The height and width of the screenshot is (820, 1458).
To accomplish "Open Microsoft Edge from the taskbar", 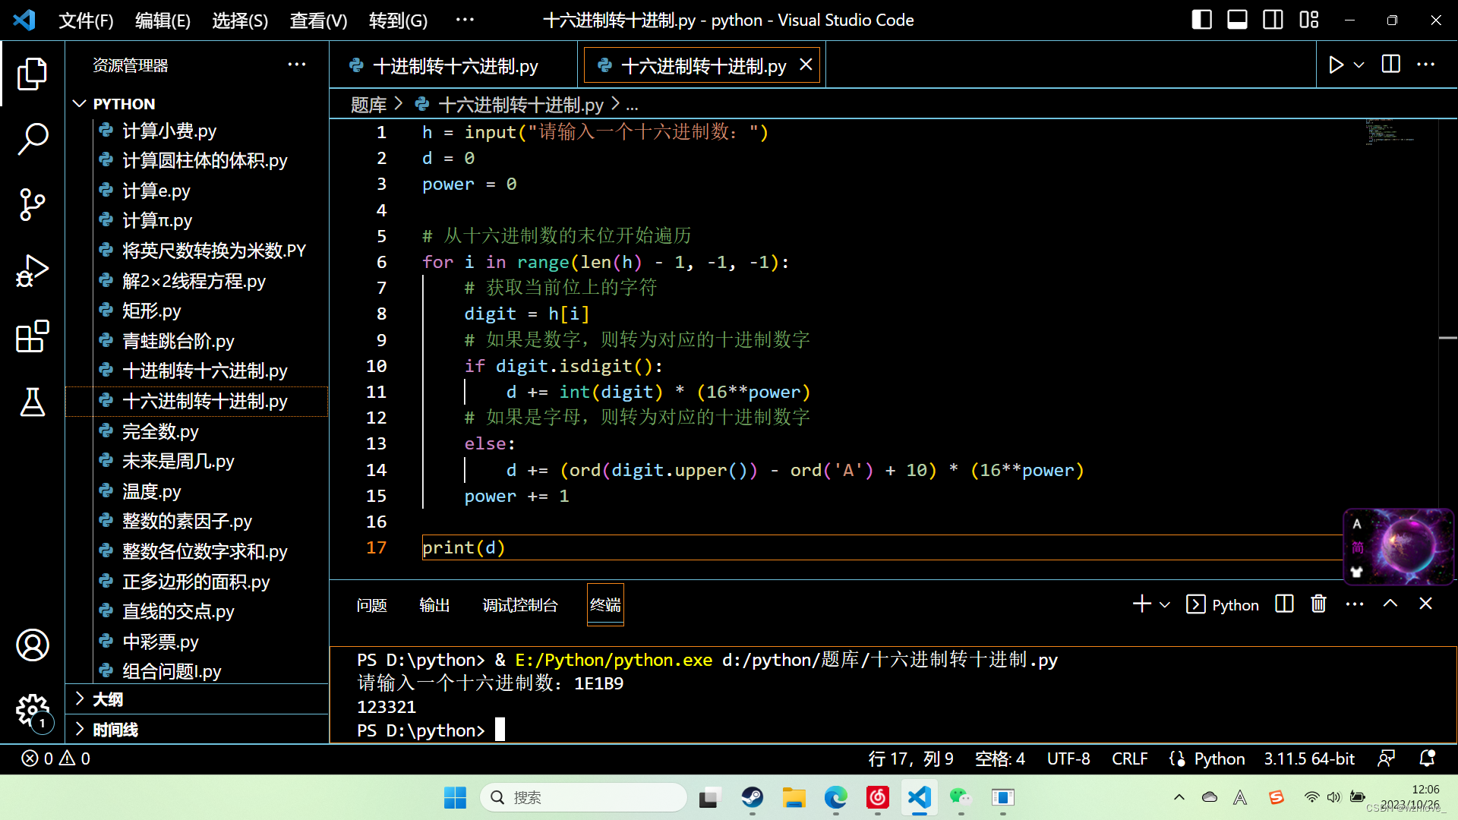I will tap(835, 797).
